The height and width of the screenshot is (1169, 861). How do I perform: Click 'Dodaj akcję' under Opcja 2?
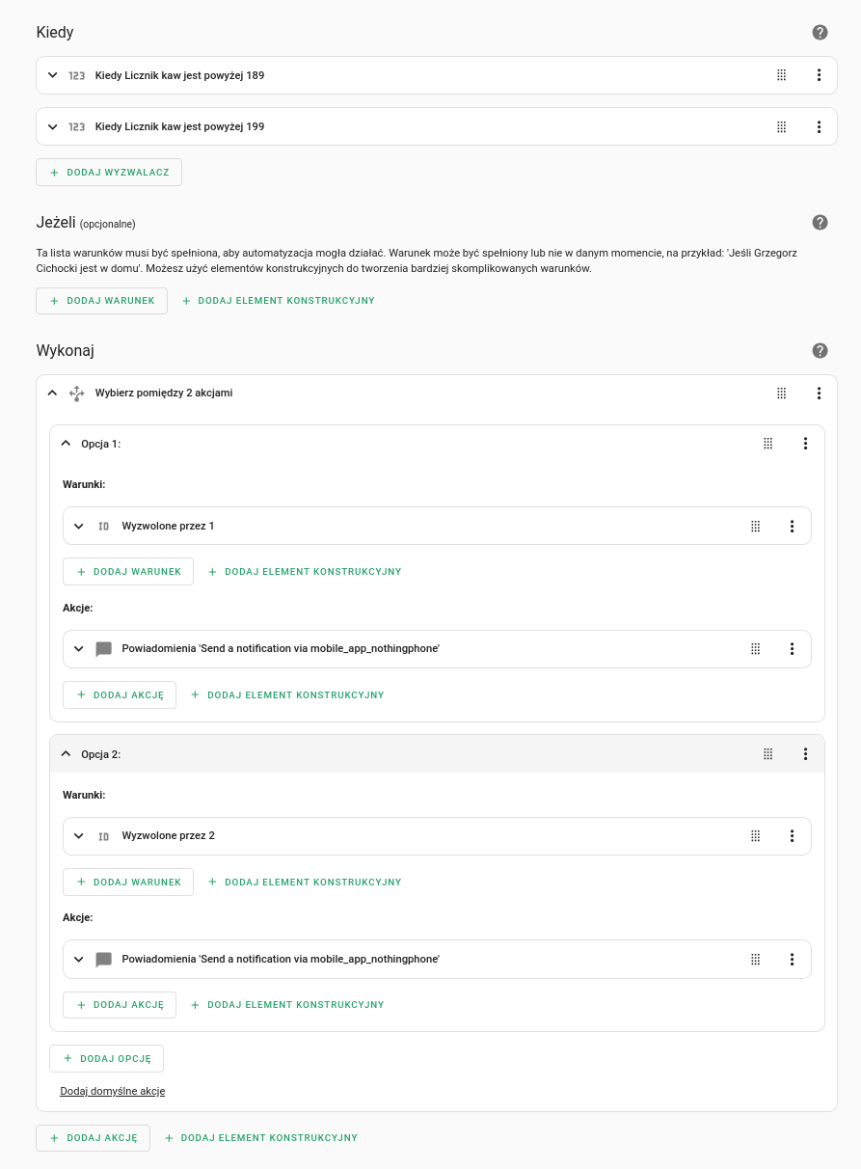[x=120, y=1005]
